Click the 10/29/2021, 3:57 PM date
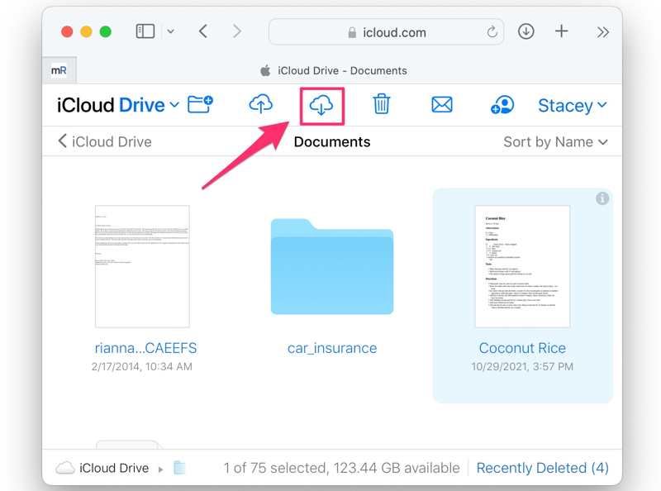 (522, 366)
